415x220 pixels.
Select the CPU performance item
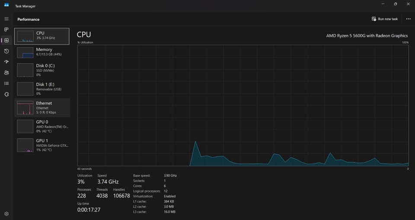point(42,36)
